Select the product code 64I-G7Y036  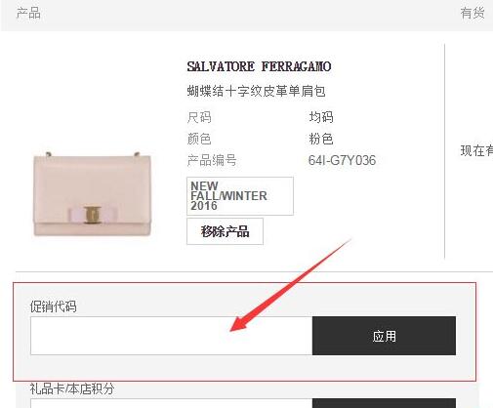click(x=342, y=160)
